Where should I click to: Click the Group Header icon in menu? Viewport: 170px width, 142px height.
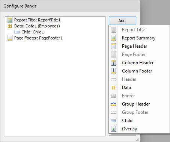click(x=113, y=104)
